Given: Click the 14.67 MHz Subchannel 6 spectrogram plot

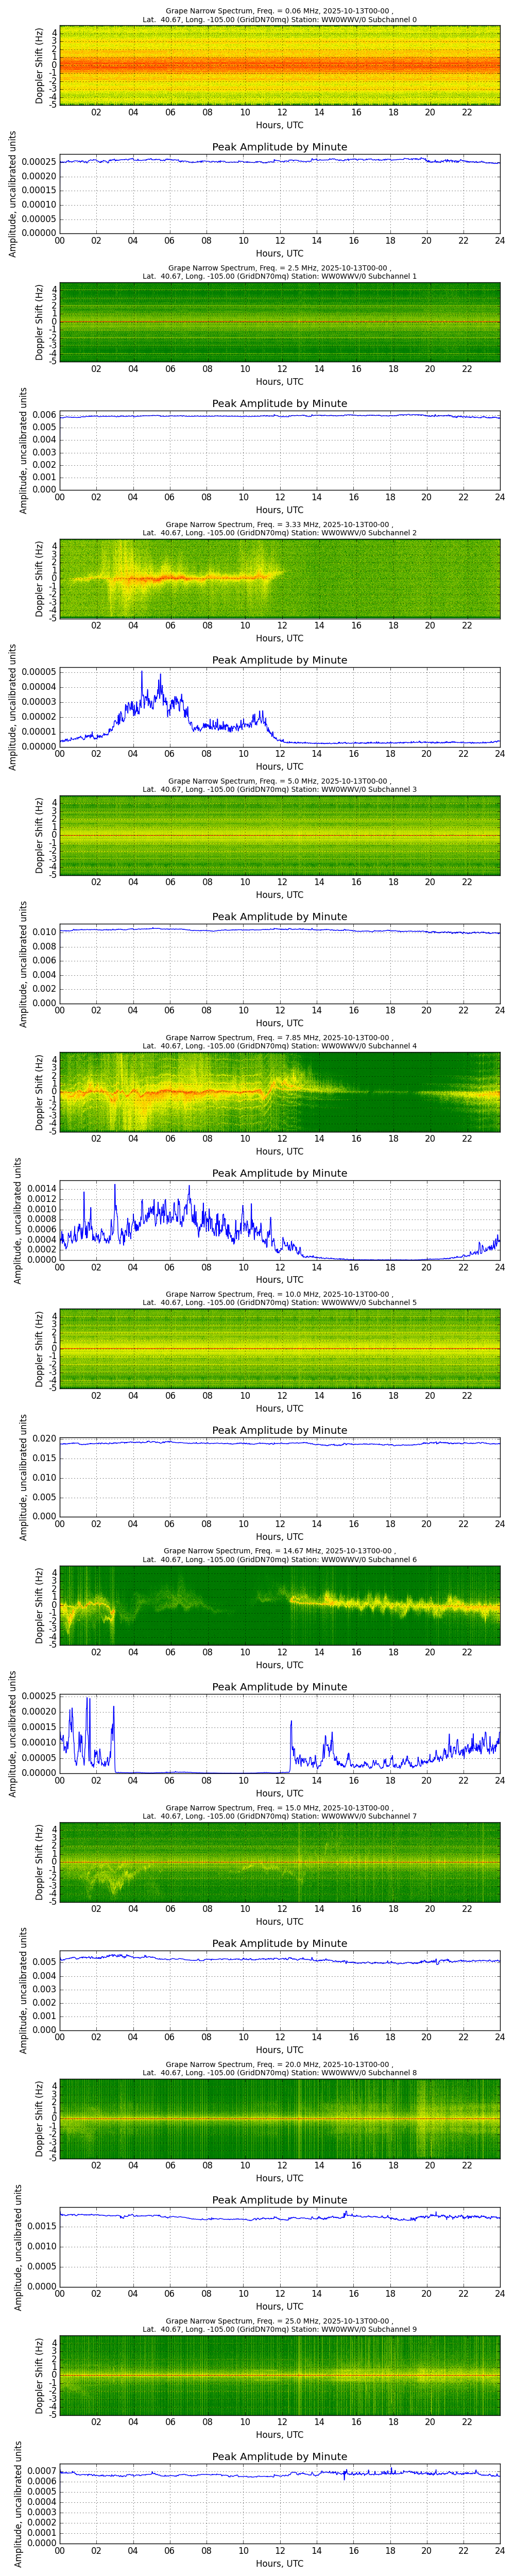Looking at the screenshot, I should tap(279, 1605).
